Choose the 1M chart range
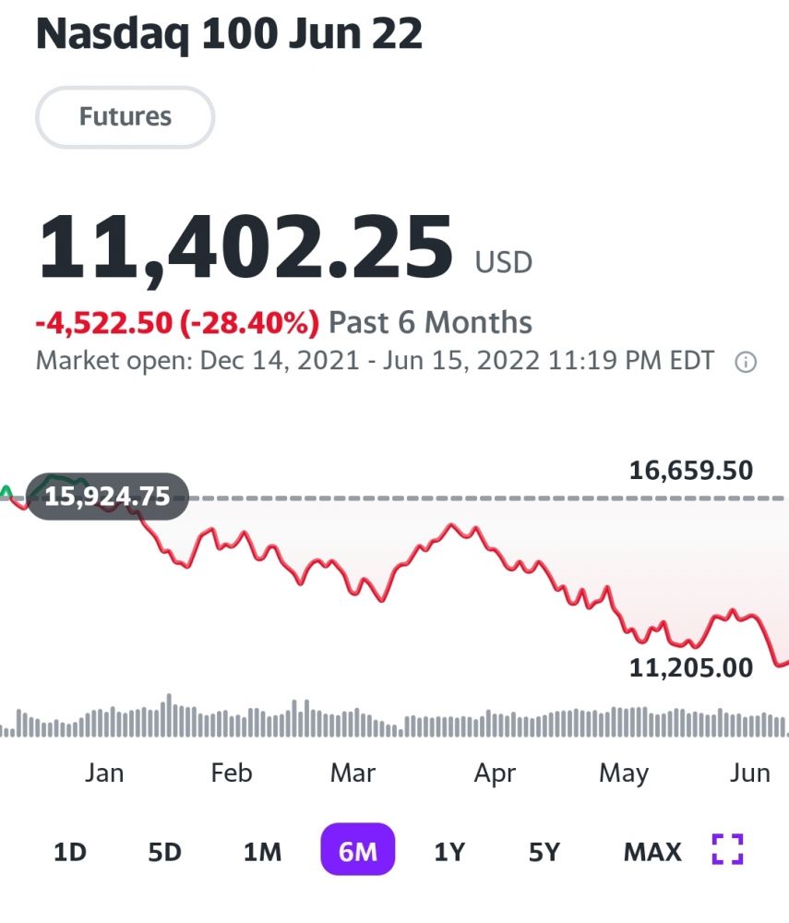Image resolution: width=789 pixels, height=923 pixels. [x=262, y=851]
